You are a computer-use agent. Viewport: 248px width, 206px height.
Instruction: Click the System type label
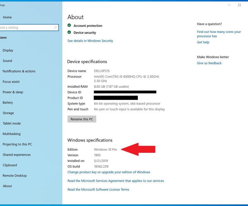point(76,104)
